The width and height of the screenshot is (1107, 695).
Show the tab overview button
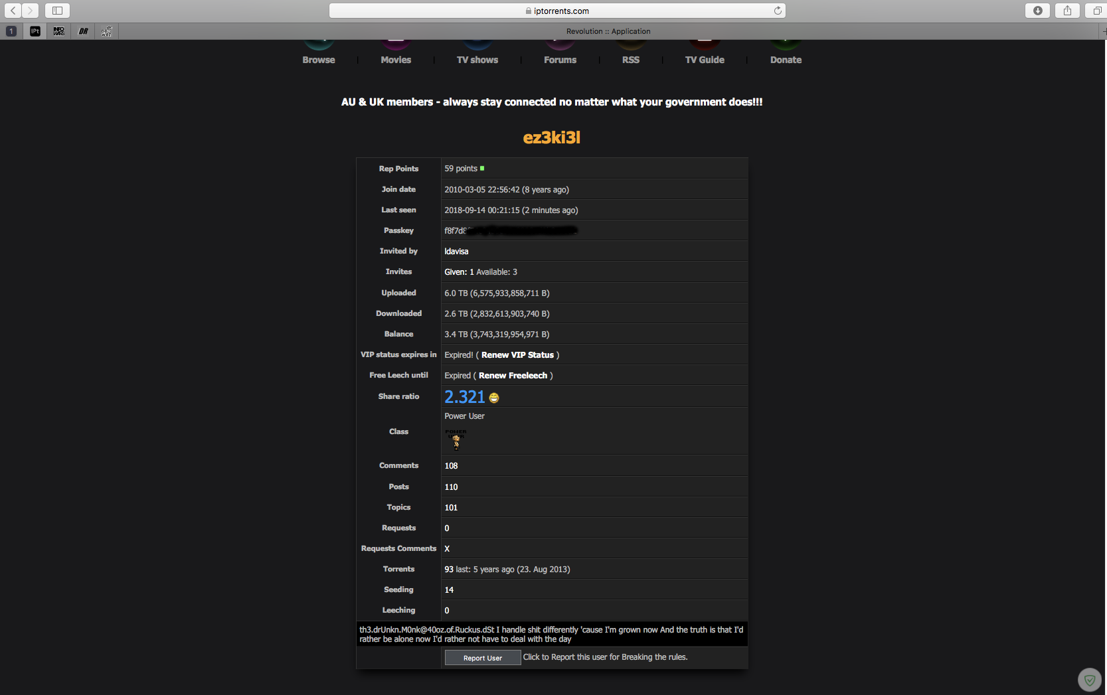click(1097, 11)
